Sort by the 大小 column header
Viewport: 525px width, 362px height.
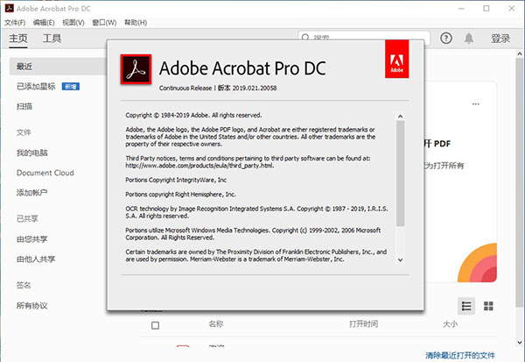click(x=450, y=324)
